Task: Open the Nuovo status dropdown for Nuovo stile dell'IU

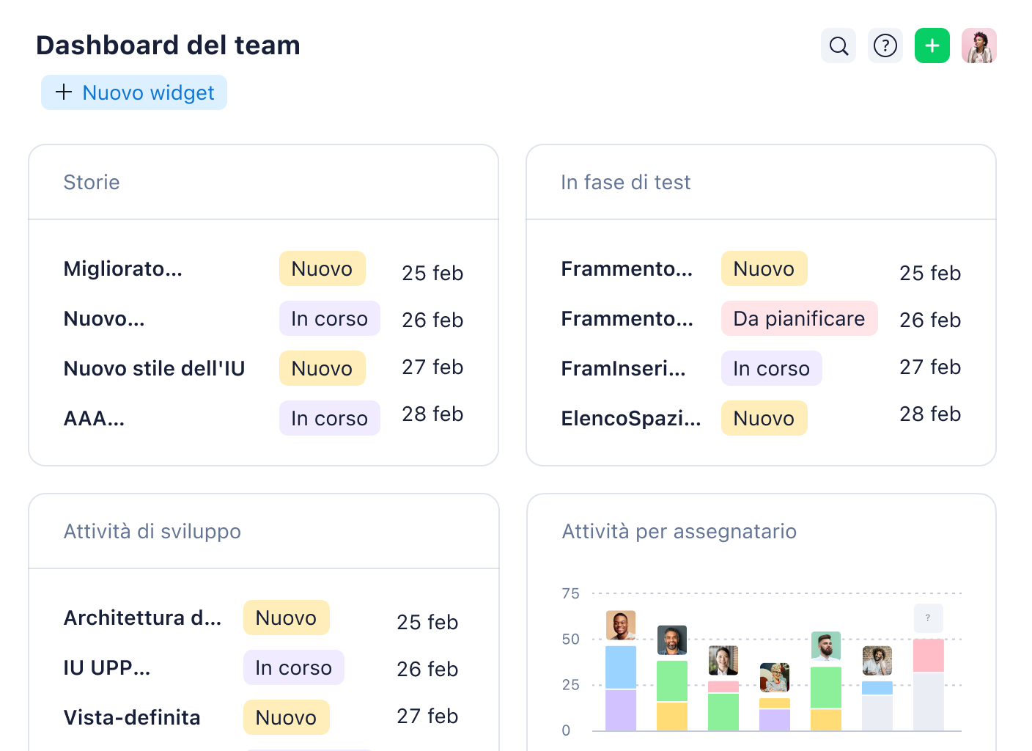Action: pos(322,368)
